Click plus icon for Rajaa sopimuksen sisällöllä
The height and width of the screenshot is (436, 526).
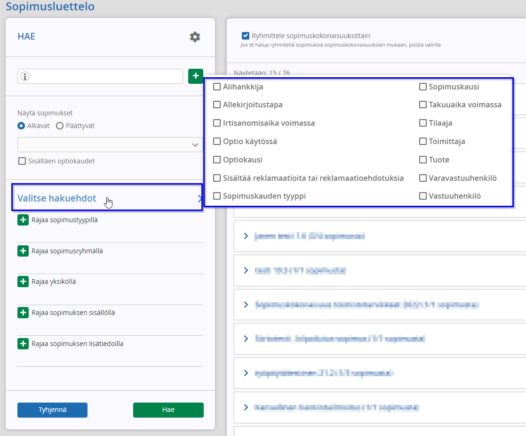tap(23, 313)
